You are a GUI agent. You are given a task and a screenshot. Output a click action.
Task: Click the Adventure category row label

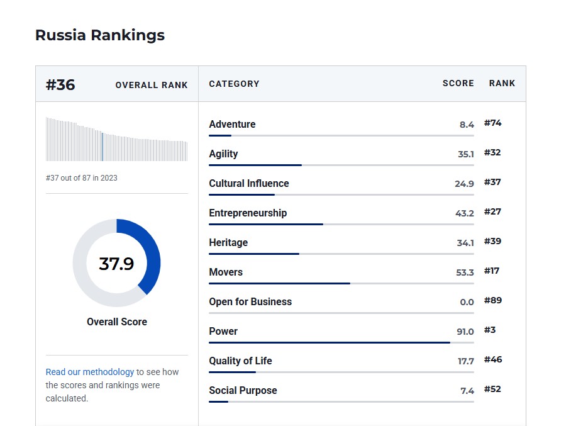point(232,125)
